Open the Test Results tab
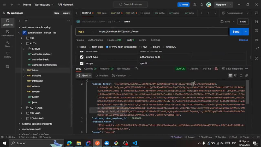This screenshot has width=261, height=147. [123, 69]
